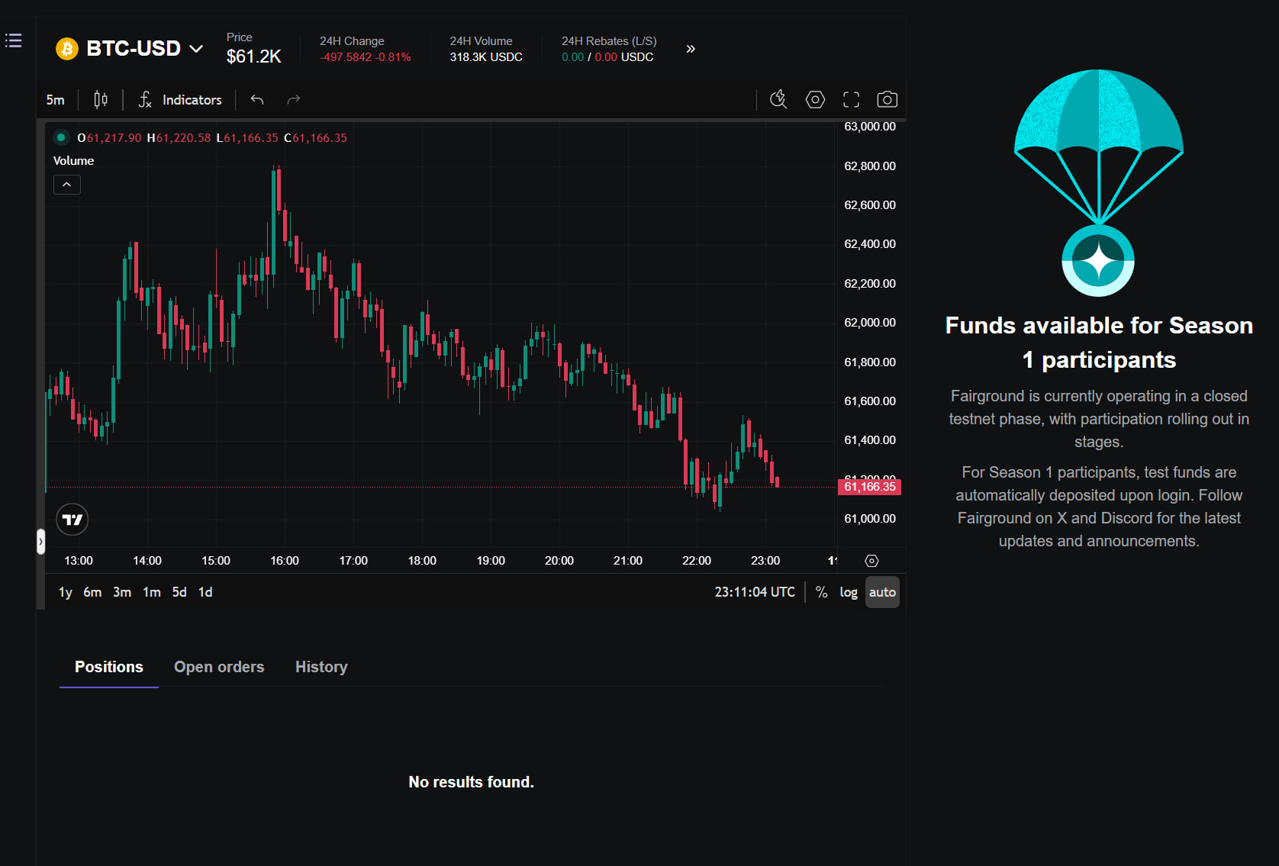The width and height of the screenshot is (1279, 866).
Task: Click the OHLC open value 61,217.90
Action: pyautogui.click(x=114, y=138)
